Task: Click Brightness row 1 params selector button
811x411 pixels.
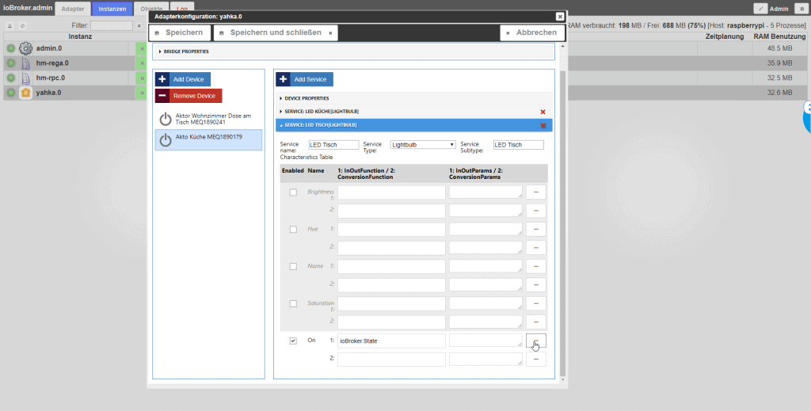Action: (x=536, y=192)
